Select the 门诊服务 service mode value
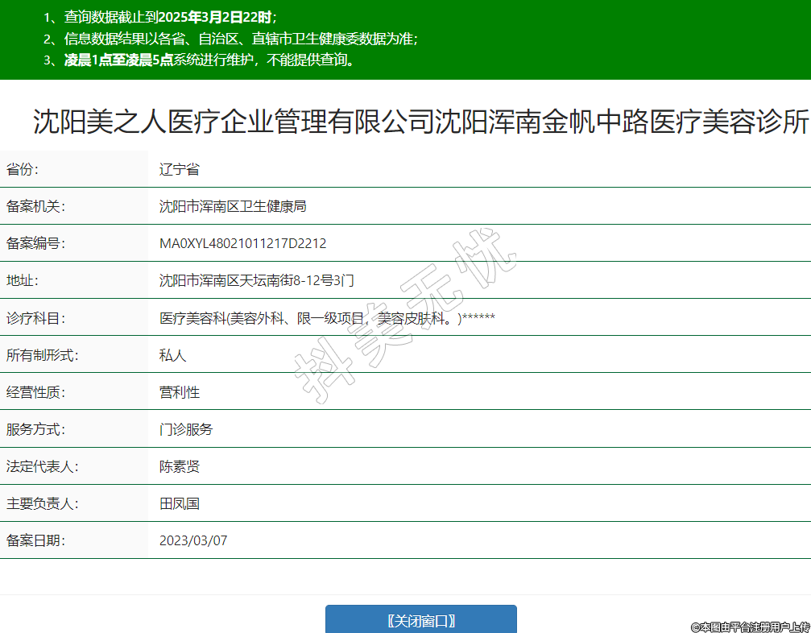The height and width of the screenshot is (633, 811). pyautogui.click(x=186, y=429)
